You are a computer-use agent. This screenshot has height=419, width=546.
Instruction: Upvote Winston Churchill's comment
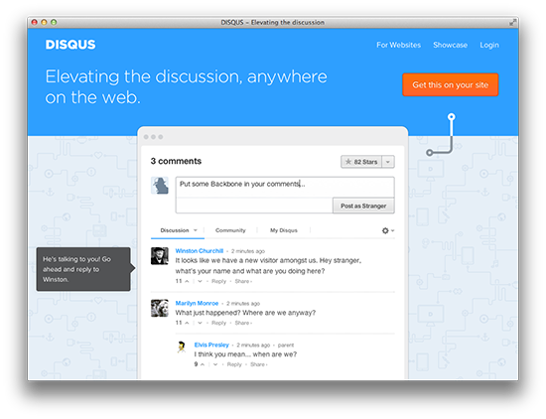(187, 281)
